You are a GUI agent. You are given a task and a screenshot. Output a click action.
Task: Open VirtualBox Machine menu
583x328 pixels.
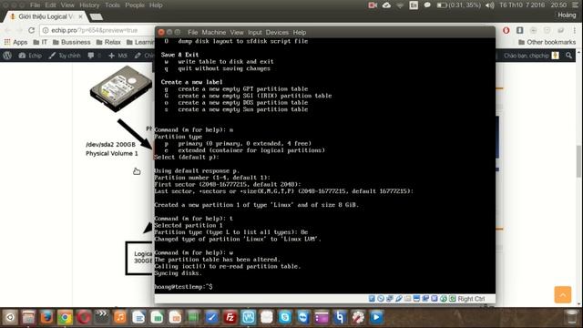tap(214, 33)
